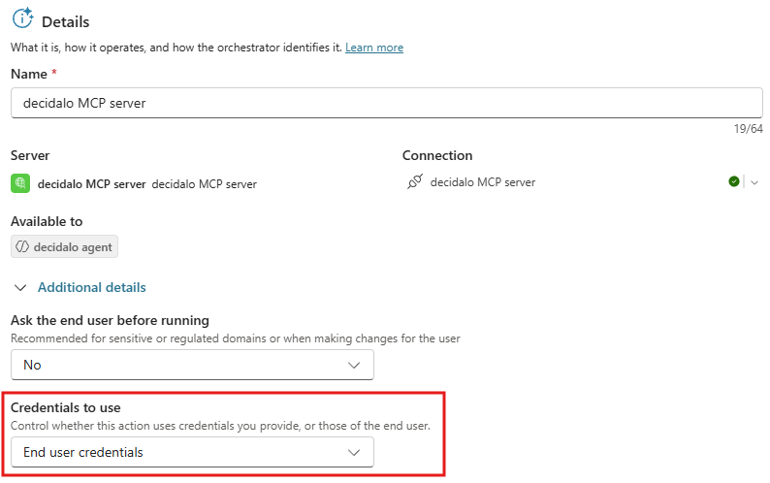The width and height of the screenshot is (770, 483).
Task: Click the decidalo agent chip icon
Action: tap(22, 246)
